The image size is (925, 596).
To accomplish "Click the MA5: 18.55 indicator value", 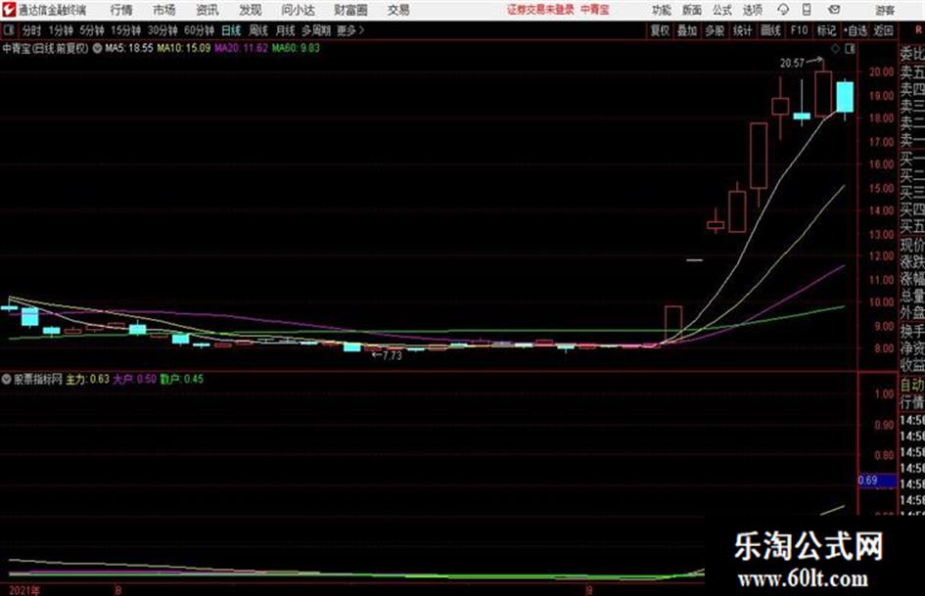I will [x=128, y=48].
